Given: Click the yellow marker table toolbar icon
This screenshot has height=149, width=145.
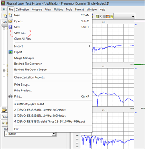Looking at the screenshot, I should tap(111, 16).
